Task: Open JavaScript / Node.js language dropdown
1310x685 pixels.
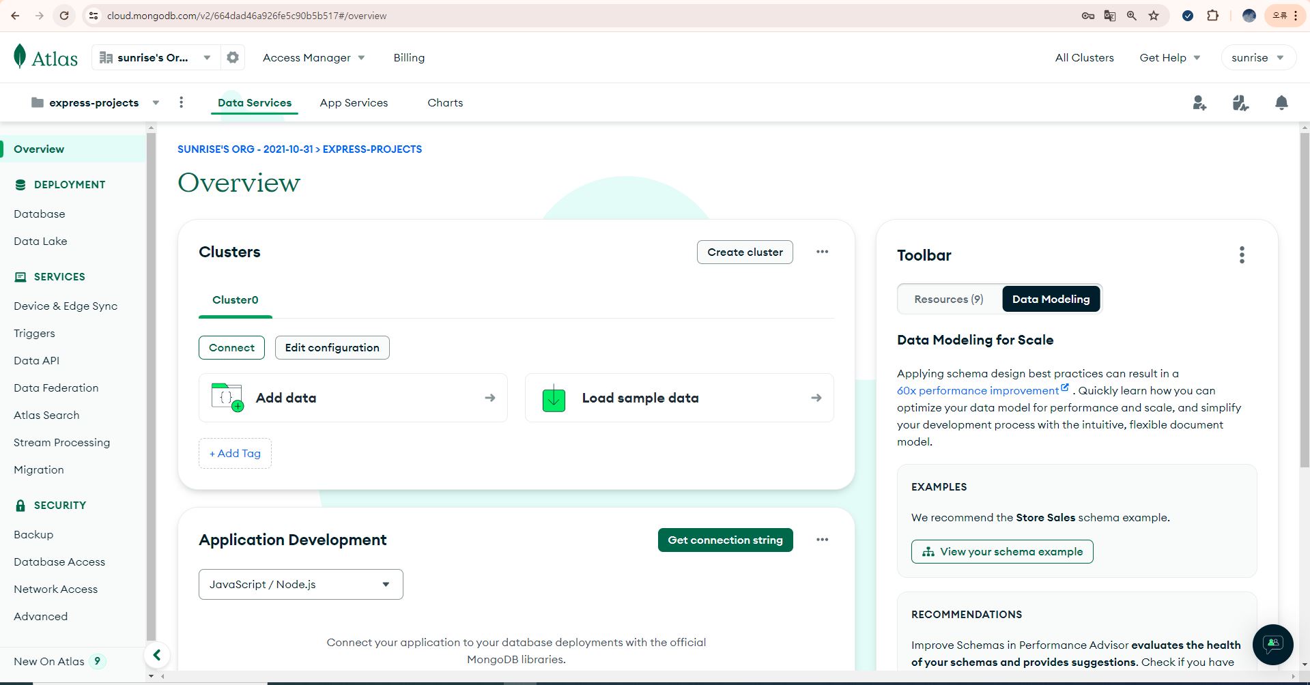Action: tap(300, 585)
